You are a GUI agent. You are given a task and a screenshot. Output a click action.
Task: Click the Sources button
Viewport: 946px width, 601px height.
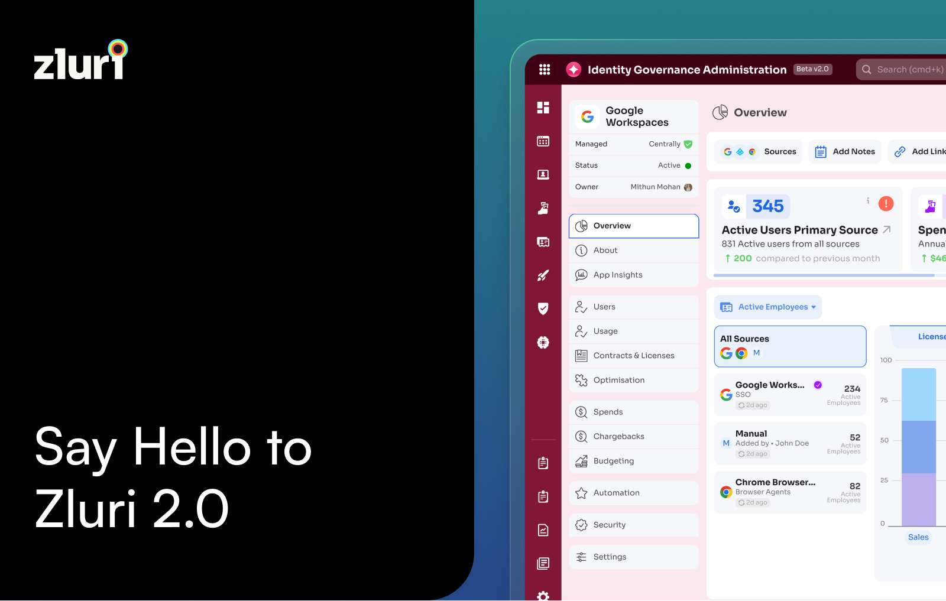pyautogui.click(x=759, y=152)
